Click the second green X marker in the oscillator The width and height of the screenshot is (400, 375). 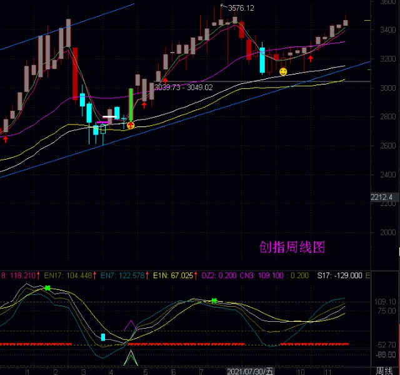point(214,301)
